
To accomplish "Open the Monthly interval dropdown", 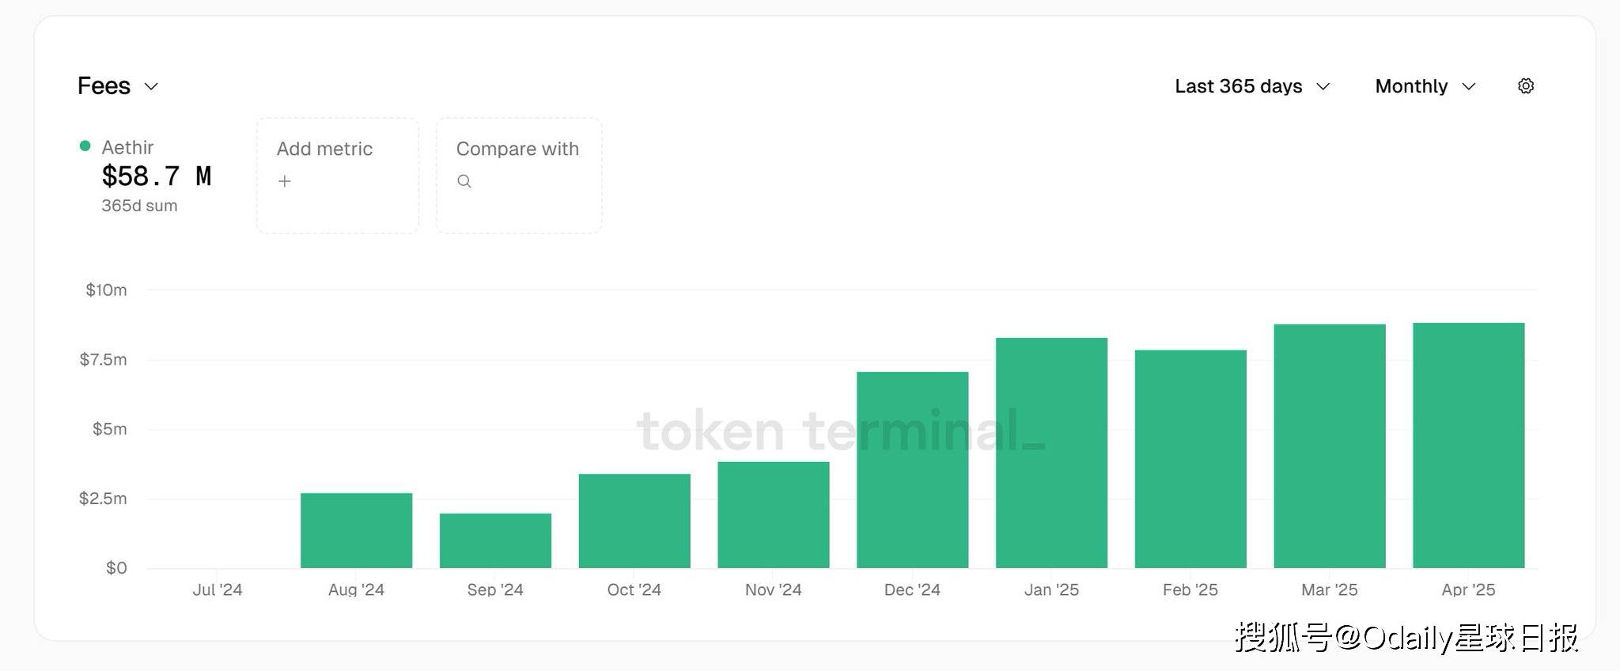I will click(x=1425, y=86).
